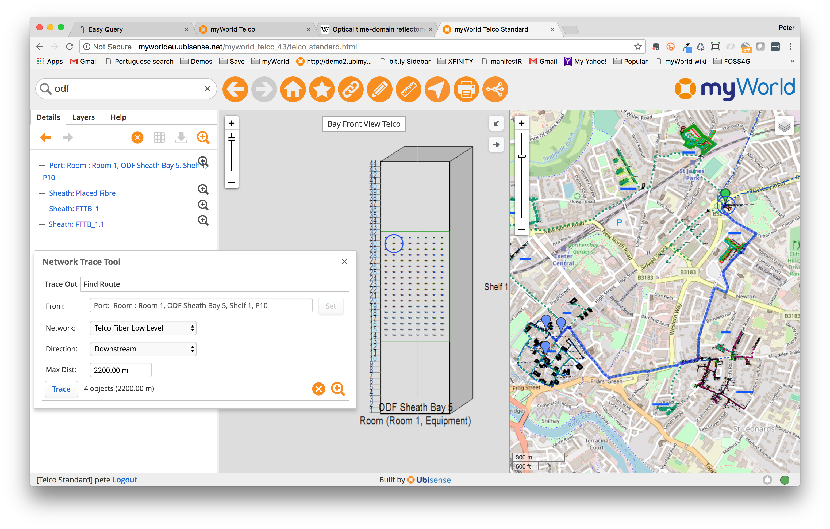Select the Details tab
830x529 pixels.
point(48,117)
